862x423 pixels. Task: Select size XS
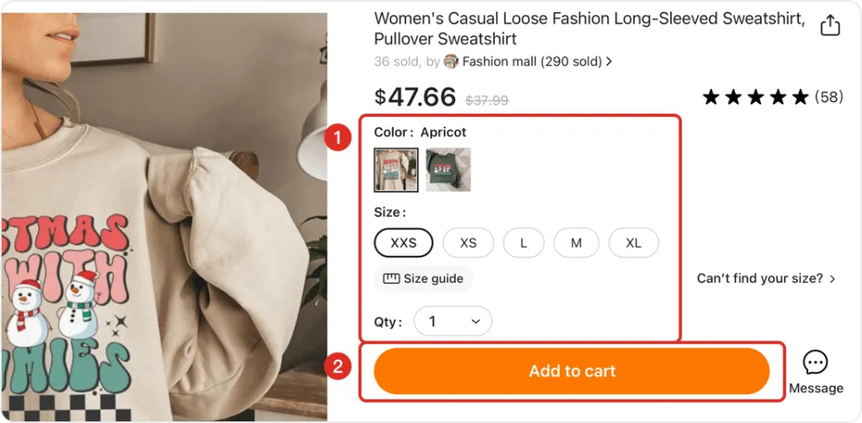[x=468, y=243]
